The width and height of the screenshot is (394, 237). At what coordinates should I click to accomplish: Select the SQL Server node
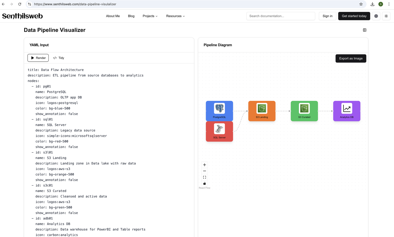tap(219, 131)
